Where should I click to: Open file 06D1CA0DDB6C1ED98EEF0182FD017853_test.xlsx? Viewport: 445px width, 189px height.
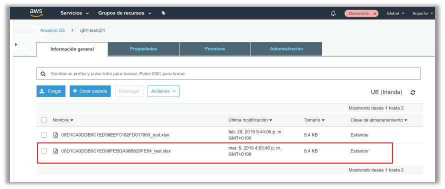pyautogui.click(x=115, y=135)
